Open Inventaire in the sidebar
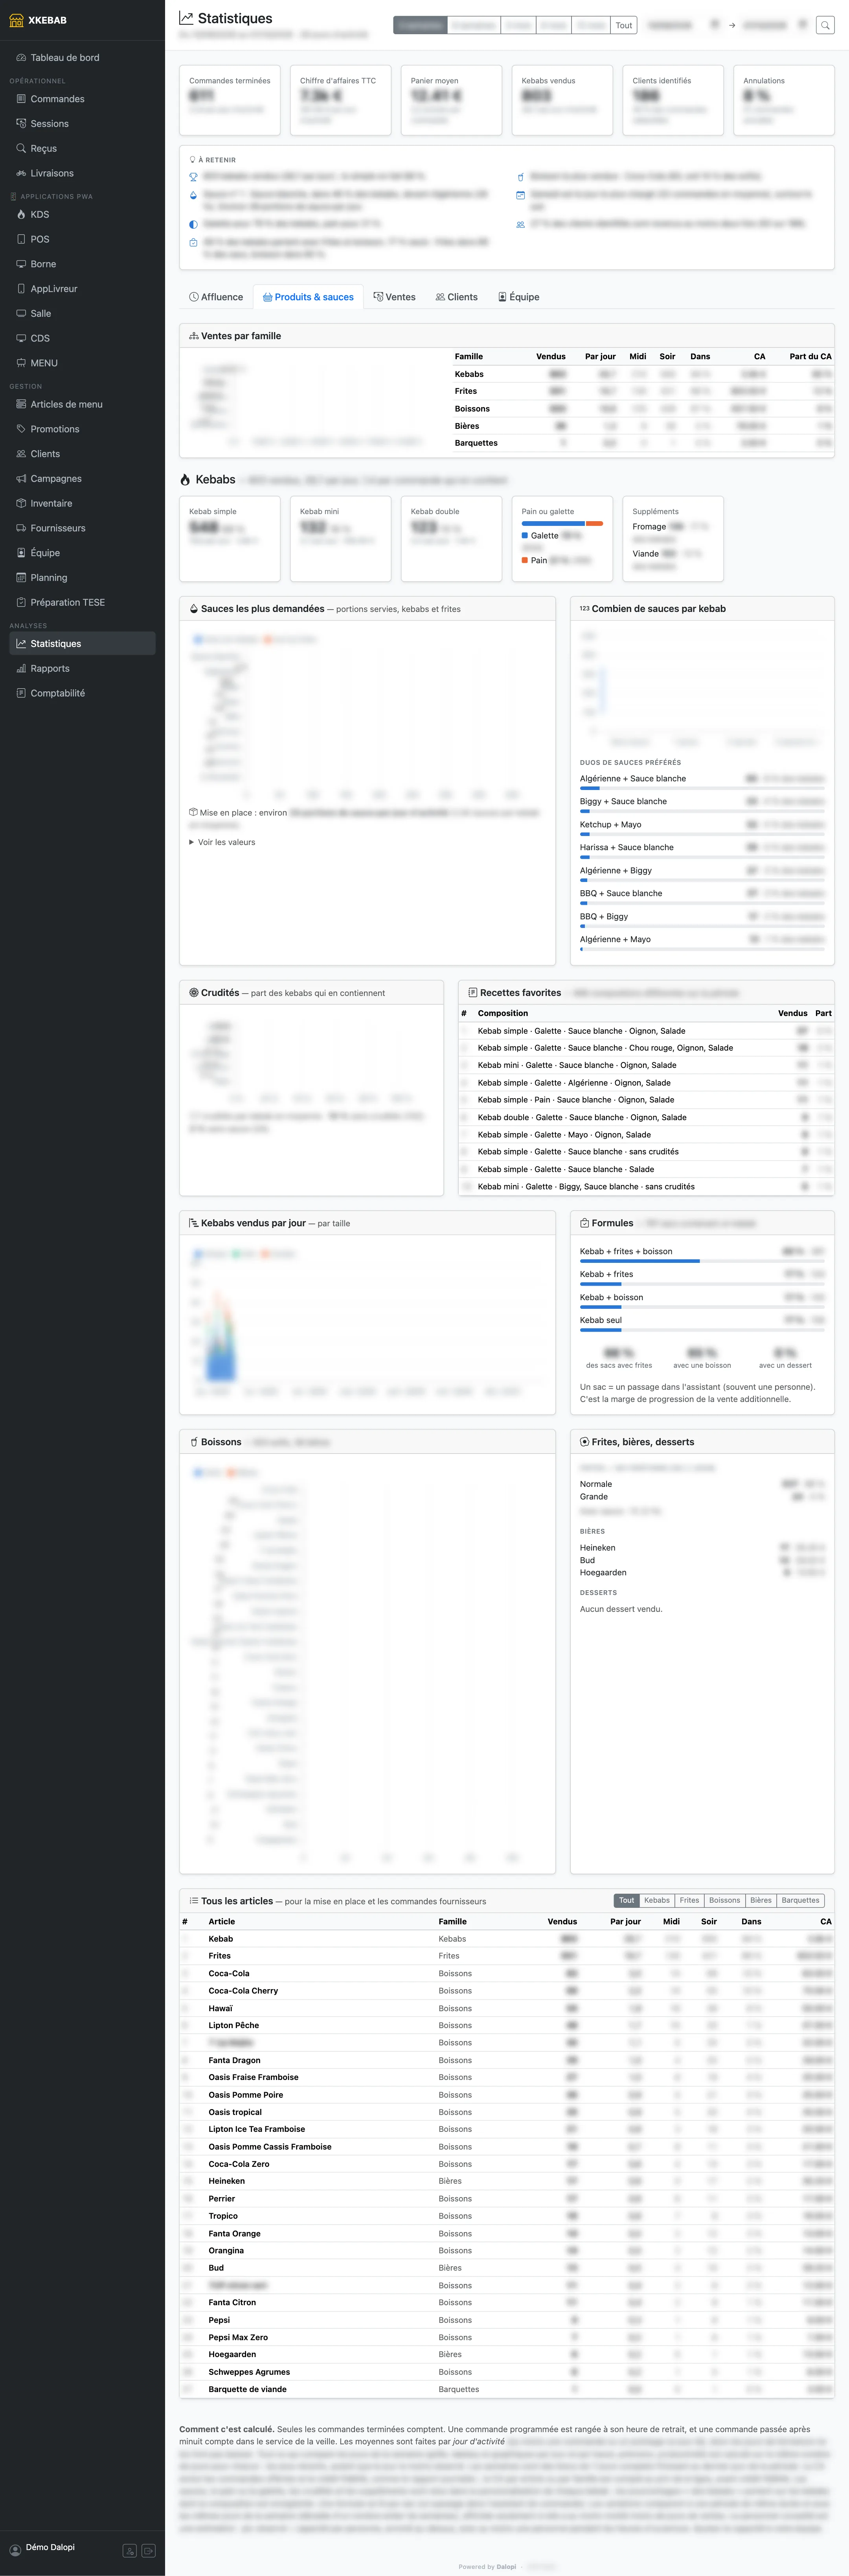This screenshot has width=849, height=2576. [82, 503]
